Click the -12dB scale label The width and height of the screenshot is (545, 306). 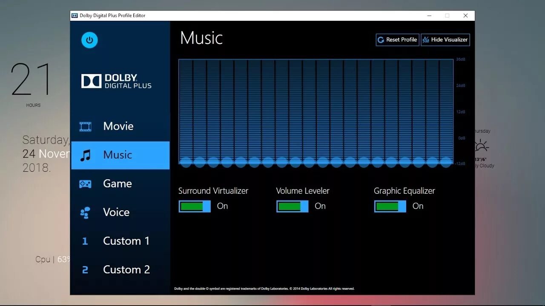click(460, 164)
